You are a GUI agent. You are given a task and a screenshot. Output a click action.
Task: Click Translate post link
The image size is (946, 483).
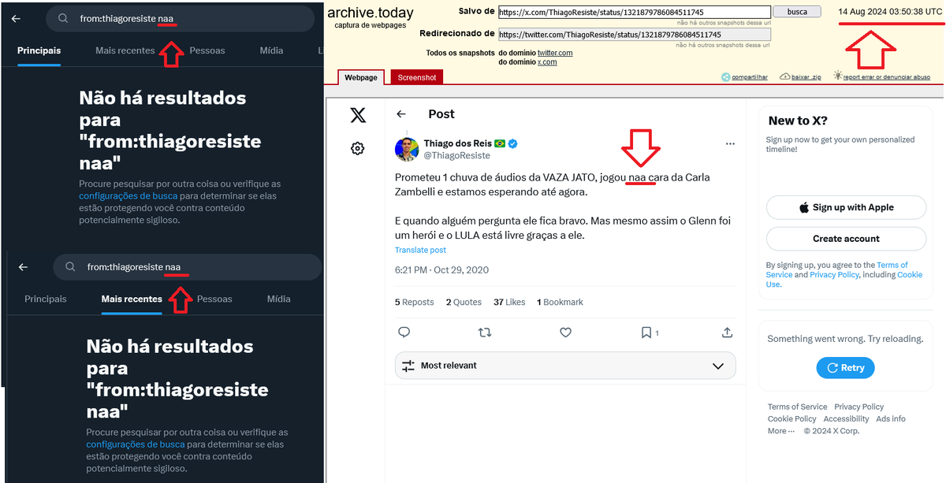tap(420, 250)
